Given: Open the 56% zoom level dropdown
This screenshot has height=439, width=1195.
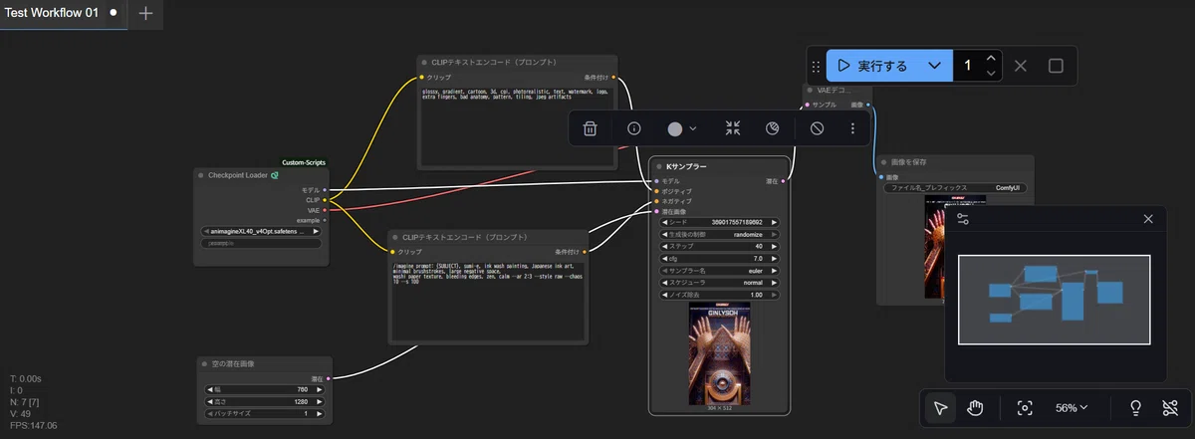Looking at the screenshot, I should (x=1072, y=408).
